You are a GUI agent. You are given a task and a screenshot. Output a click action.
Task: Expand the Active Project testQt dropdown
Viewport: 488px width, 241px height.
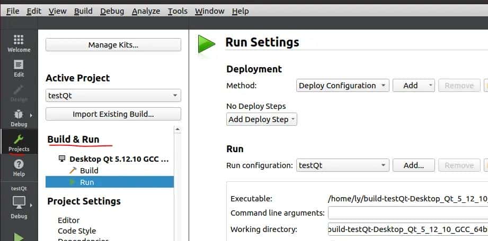click(113, 96)
